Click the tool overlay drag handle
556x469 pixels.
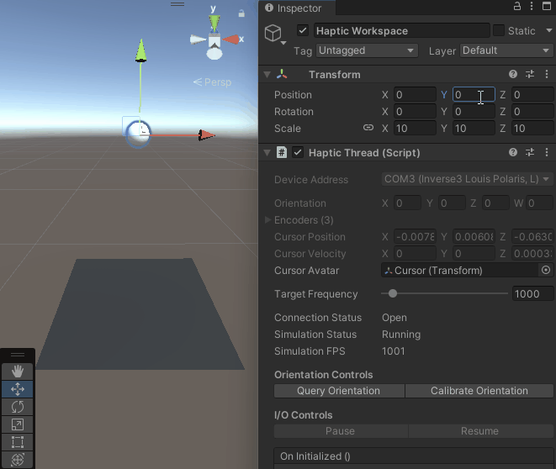click(x=18, y=355)
